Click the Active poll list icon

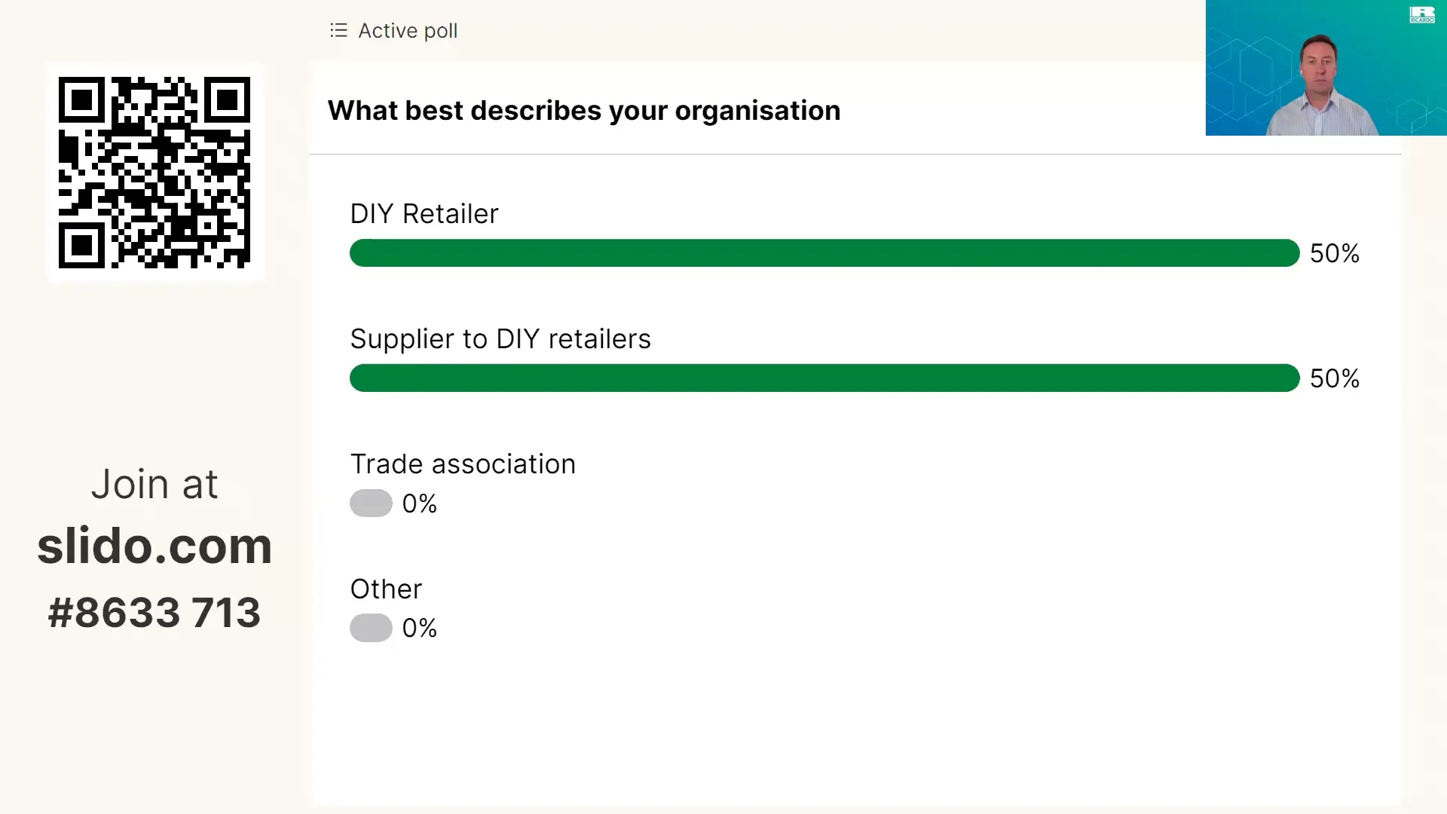[338, 30]
